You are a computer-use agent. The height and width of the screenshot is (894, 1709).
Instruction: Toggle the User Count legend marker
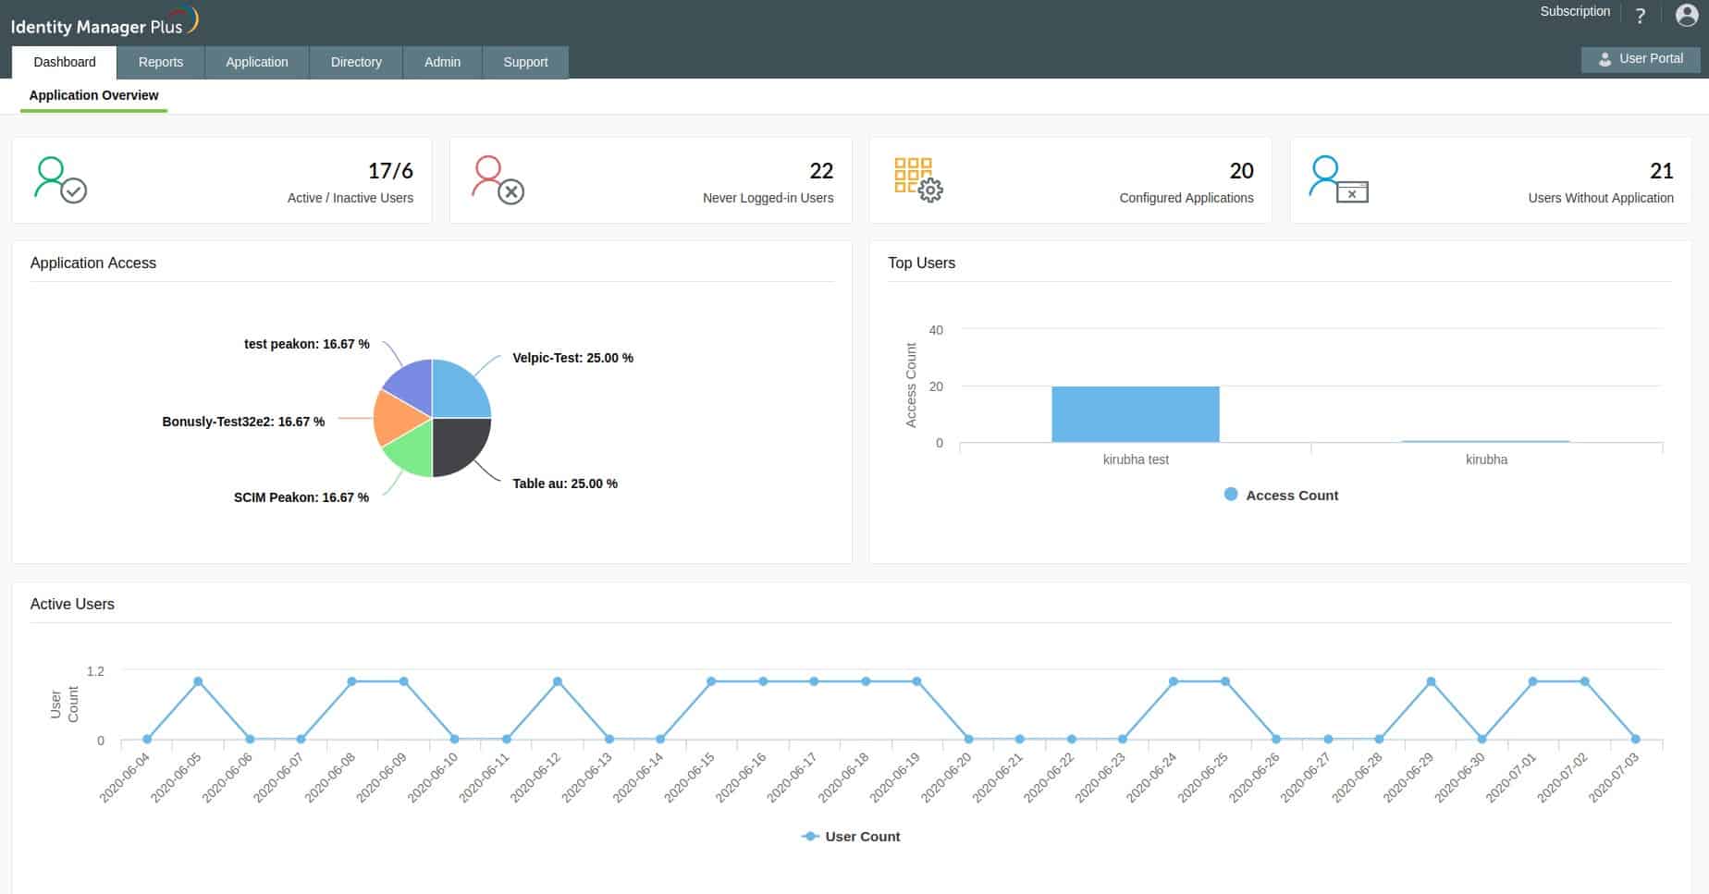click(810, 836)
